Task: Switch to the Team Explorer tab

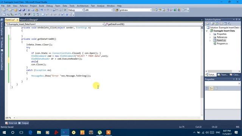Action: 223,75
